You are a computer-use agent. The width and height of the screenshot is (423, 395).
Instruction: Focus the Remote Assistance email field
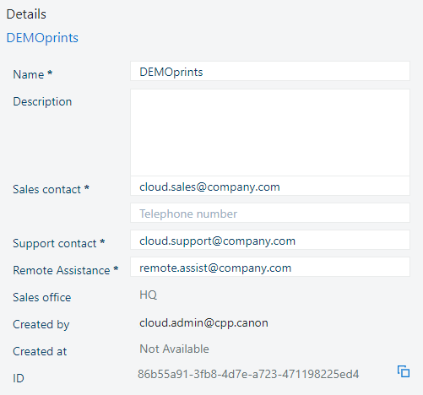[270, 267]
